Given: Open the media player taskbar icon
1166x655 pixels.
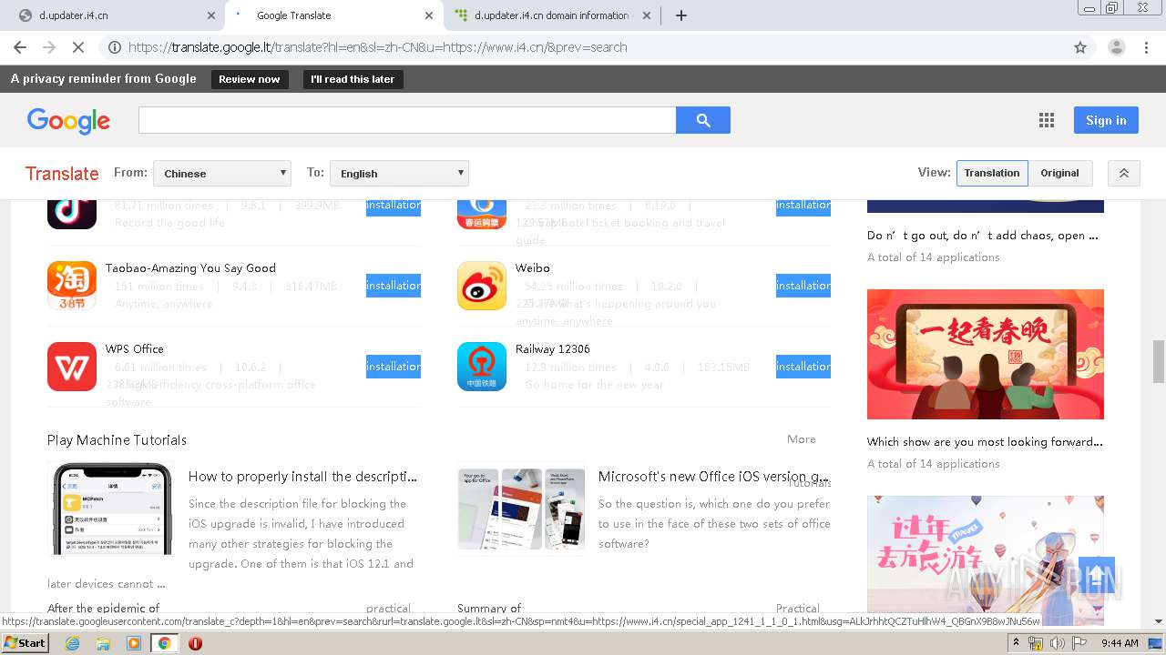Looking at the screenshot, I should [x=134, y=643].
